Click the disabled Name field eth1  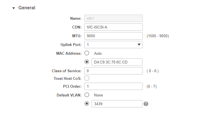(x=113, y=19)
